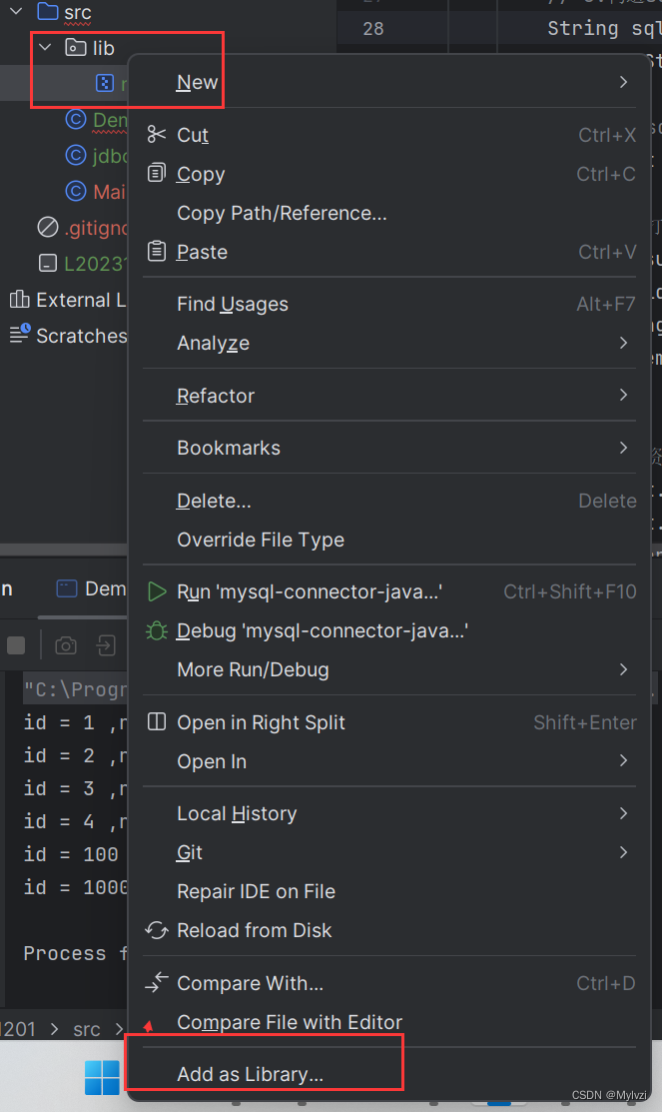
Task: Click the Reload from Disk icon
Action: tap(156, 930)
